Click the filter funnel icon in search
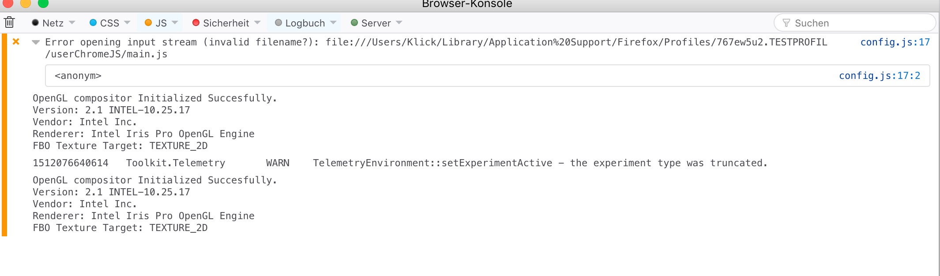Screen dimensions: 940x276 786,23
